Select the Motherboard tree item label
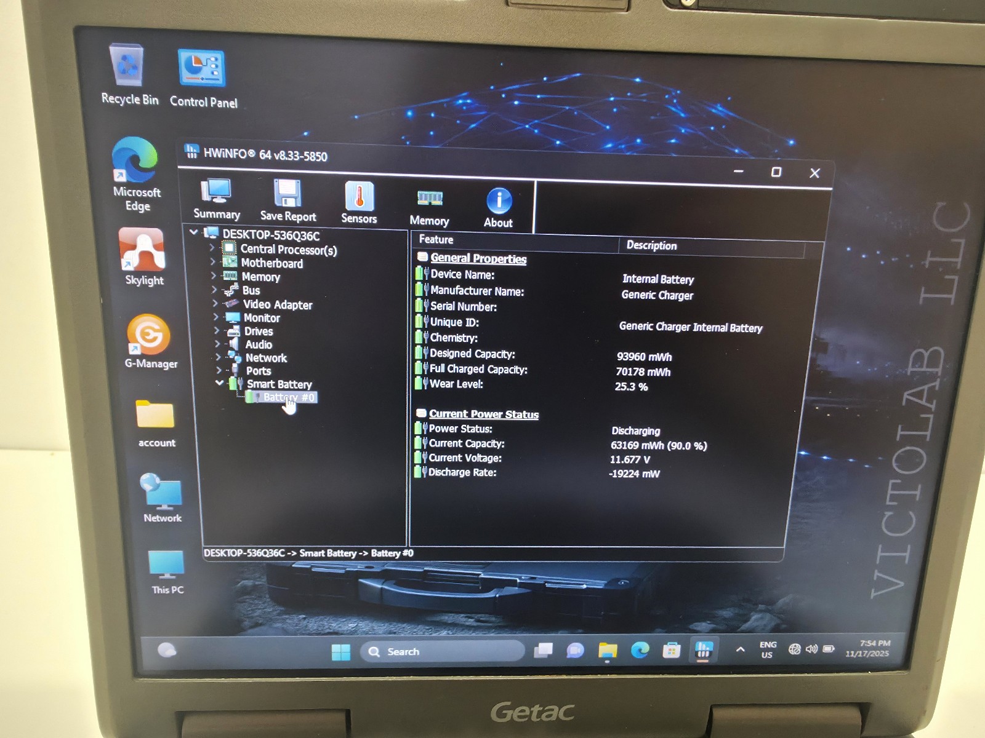Viewport: 985px width, 738px height. pos(271,263)
